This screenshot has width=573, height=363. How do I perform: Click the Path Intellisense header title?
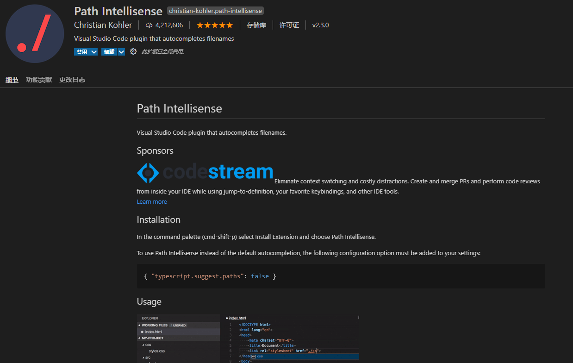tap(118, 11)
